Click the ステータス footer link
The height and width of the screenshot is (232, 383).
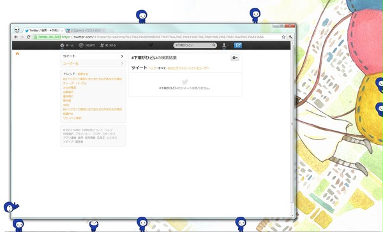tap(109, 134)
